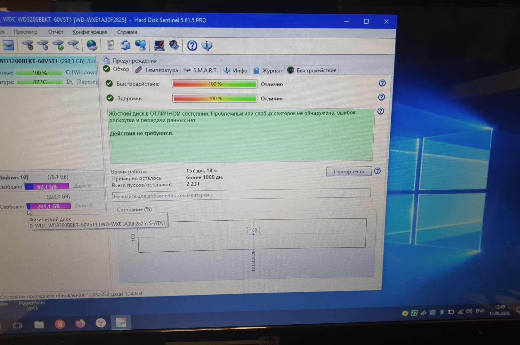Viewport: 520px width, 345px height.
Task: Open the Журнал tab
Action: [x=267, y=70]
